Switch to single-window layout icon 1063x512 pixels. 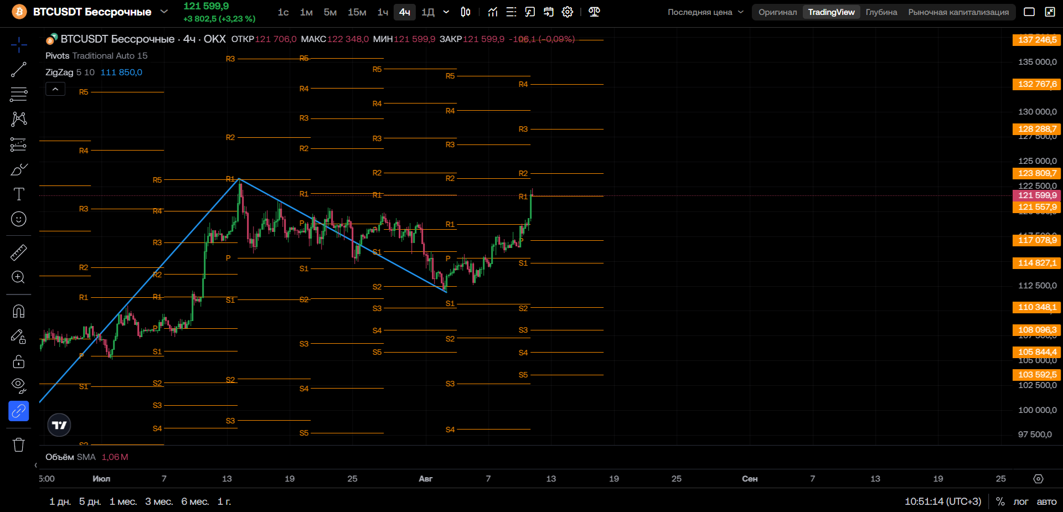(1029, 12)
